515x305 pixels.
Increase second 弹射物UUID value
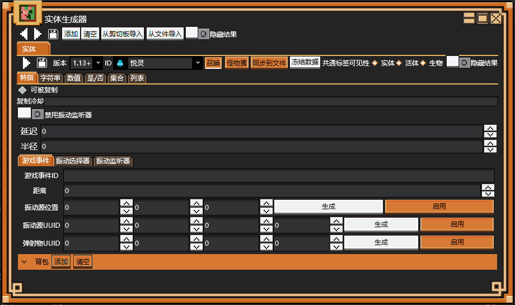pos(196,238)
